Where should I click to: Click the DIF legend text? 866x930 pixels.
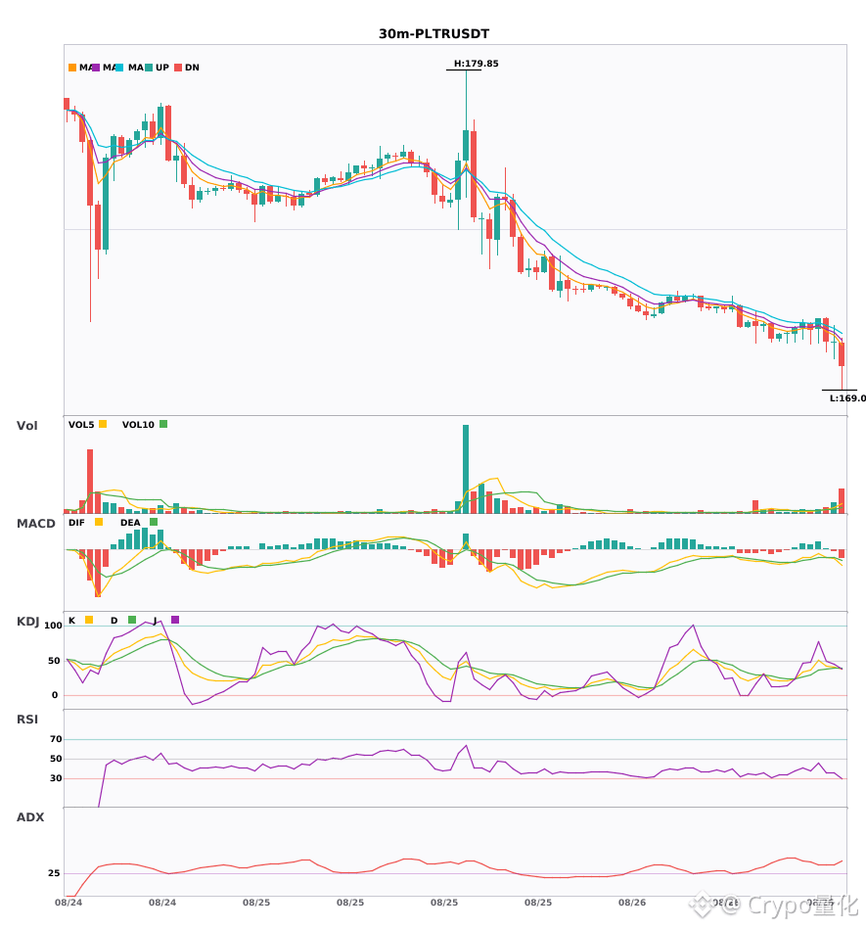(76, 523)
